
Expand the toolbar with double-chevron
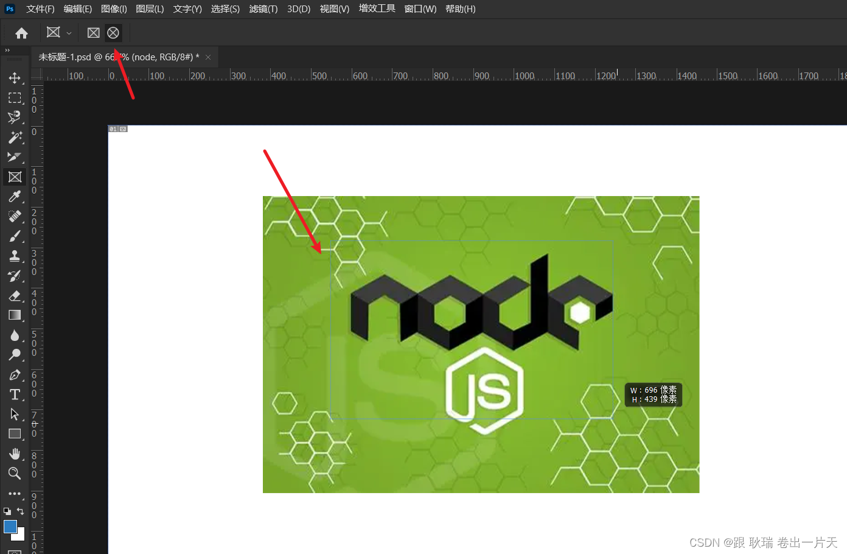tap(7, 51)
